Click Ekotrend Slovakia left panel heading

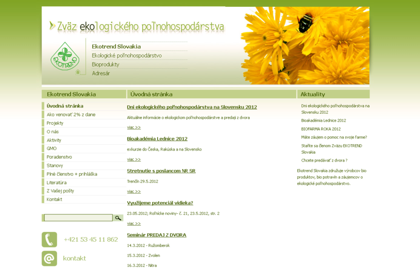[x=71, y=94]
